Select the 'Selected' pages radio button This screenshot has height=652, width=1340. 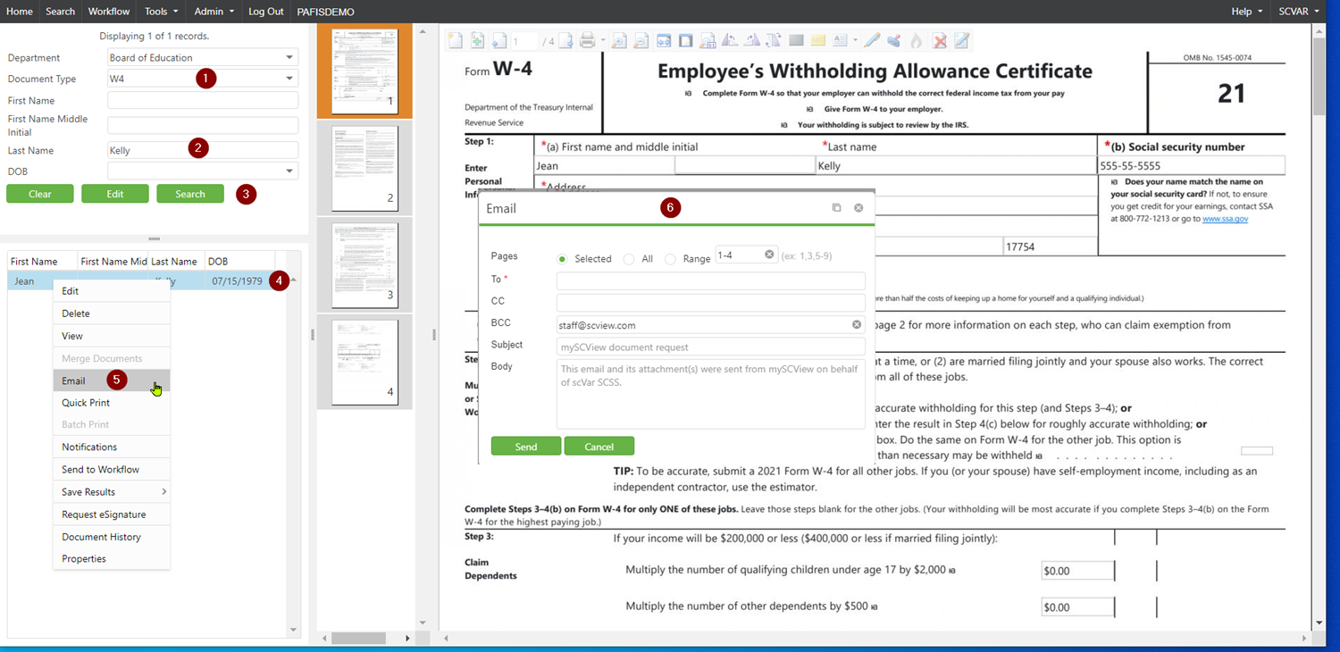coord(562,259)
